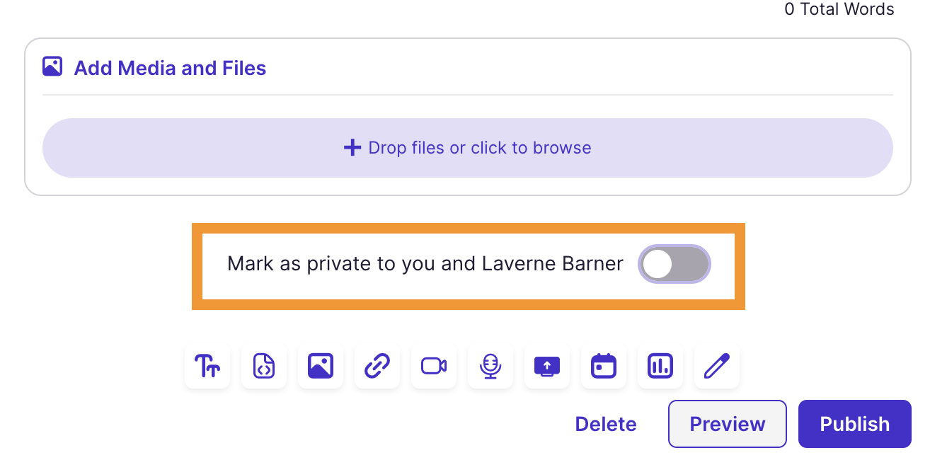Click the Drop files or click to browse area
930x460 pixels.
(x=467, y=147)
